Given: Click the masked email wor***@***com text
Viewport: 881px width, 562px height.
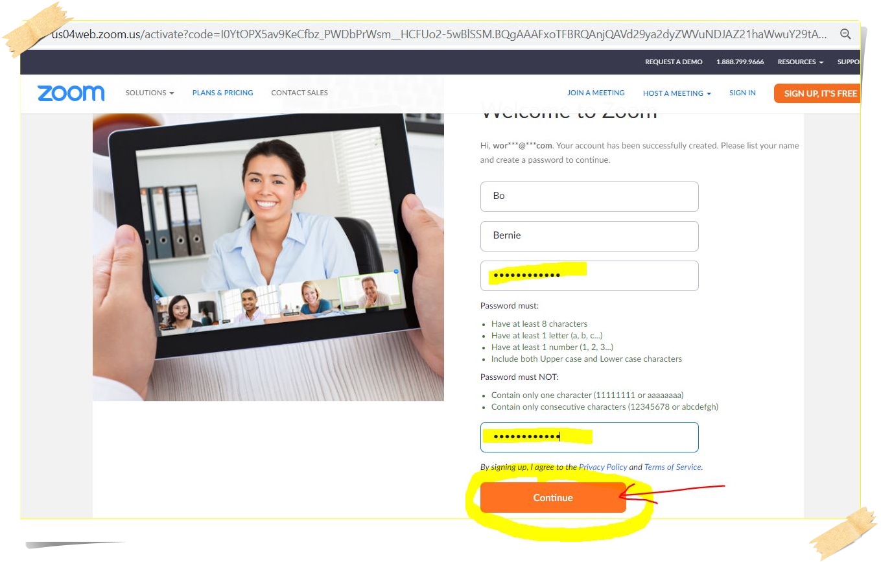Looking at the screenshot, I should click(523, 146).
